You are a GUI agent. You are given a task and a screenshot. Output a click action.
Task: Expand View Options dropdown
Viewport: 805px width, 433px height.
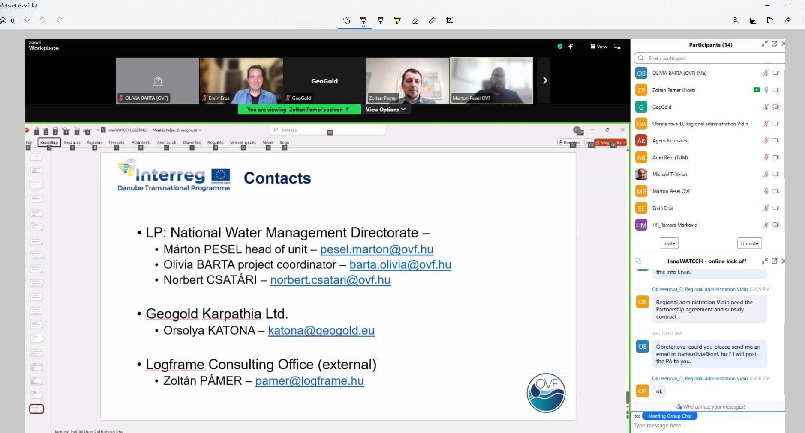[385, 110]
